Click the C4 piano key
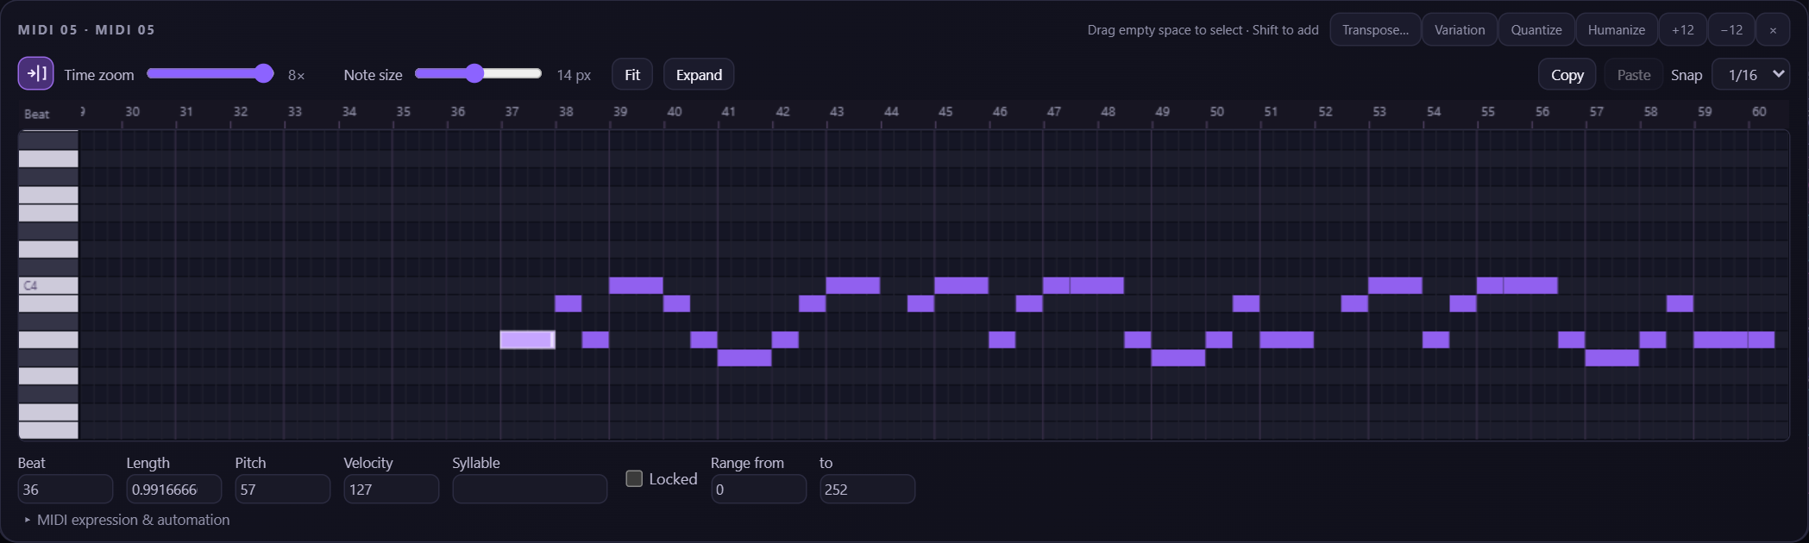This screenshot has height=543, width=1809. point(48,285)
